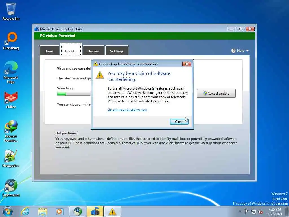Click the muted volume tray icon
The height and width of the screenshot is (217, 289).
260,212
